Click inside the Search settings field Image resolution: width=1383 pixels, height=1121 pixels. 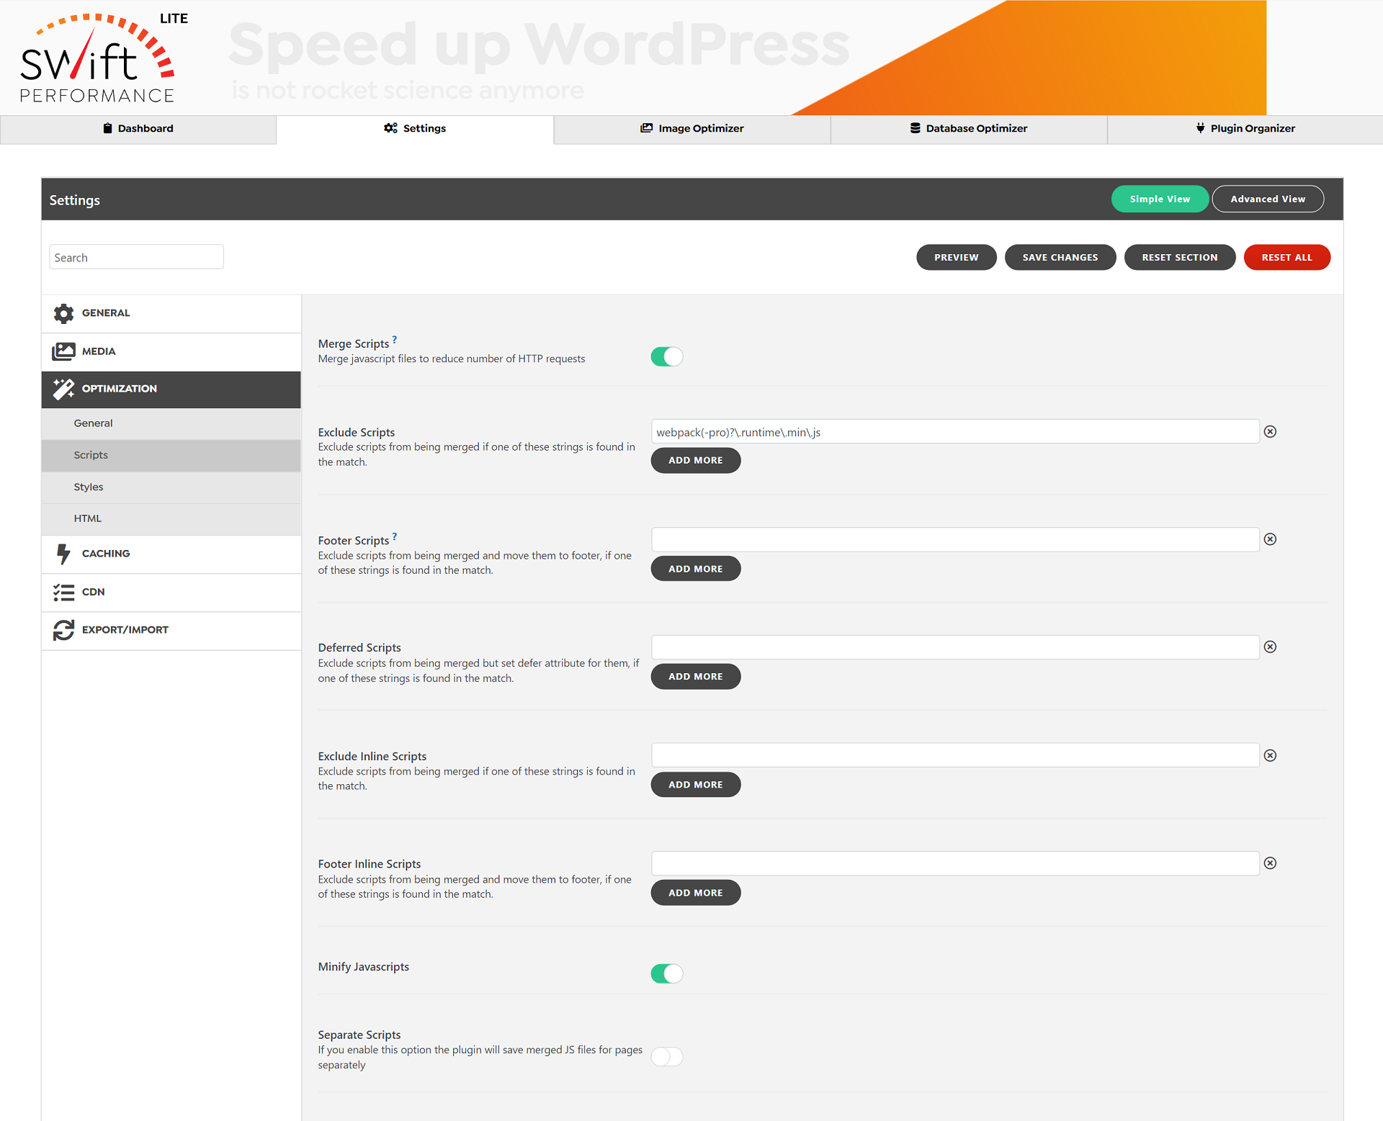click(x=136, y=256)
